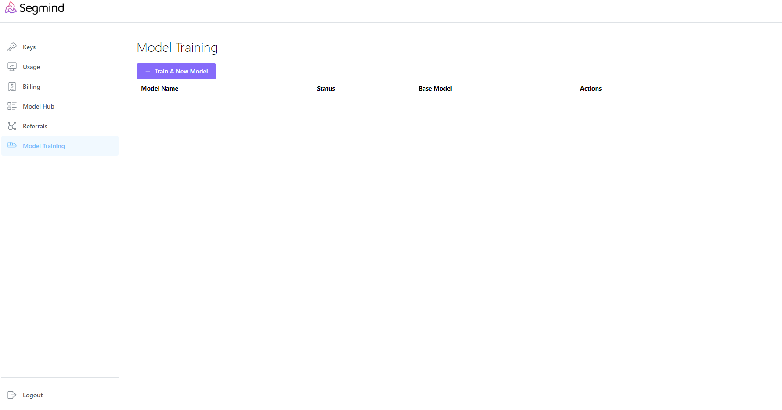Click the Model Name column header
This screenshot has width=782, height=410.
click(159, 88)
